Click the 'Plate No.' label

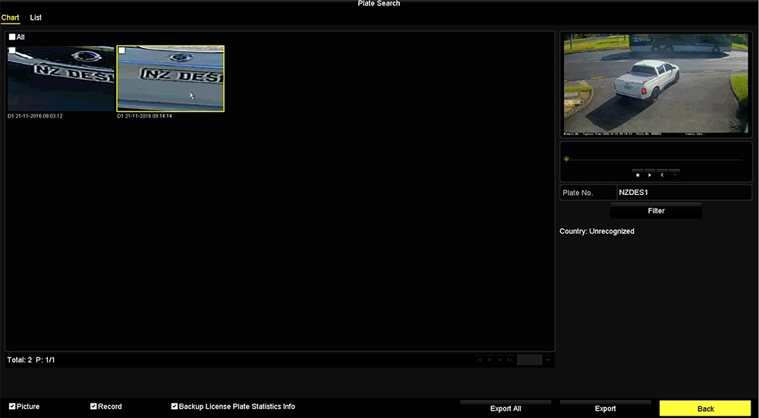tap(578, 193)
